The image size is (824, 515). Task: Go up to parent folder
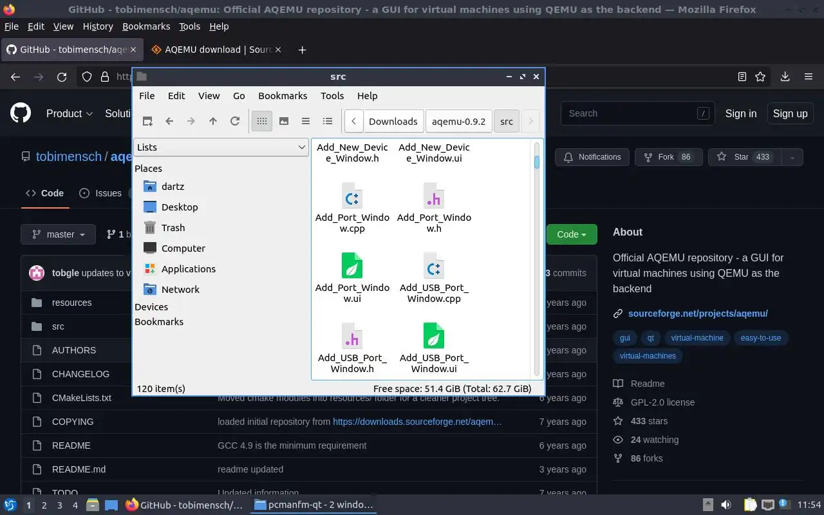click(213, 121)
